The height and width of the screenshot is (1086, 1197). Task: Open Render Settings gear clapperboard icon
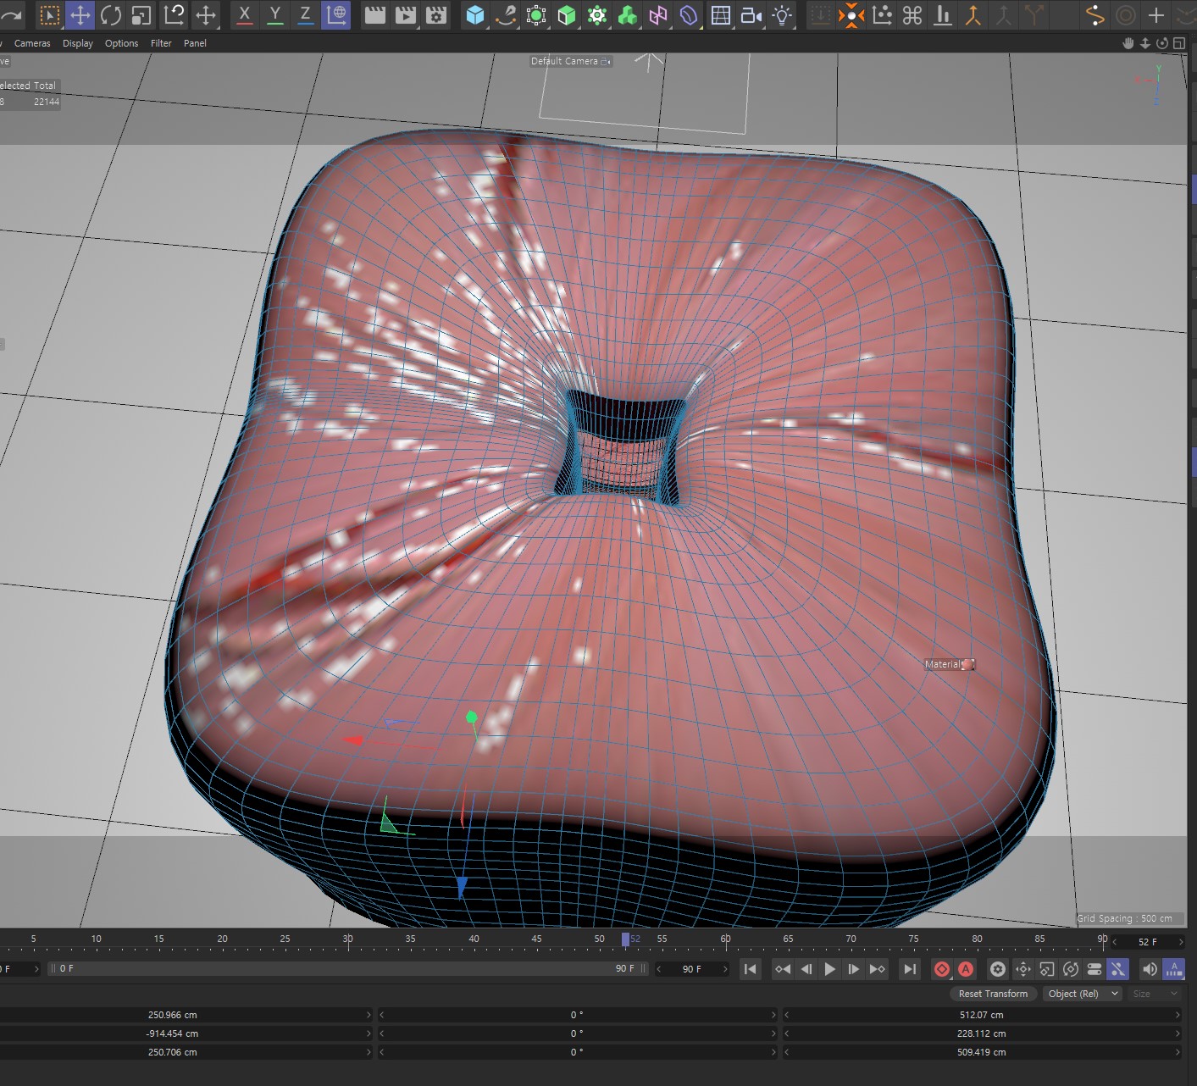point(436,15)
